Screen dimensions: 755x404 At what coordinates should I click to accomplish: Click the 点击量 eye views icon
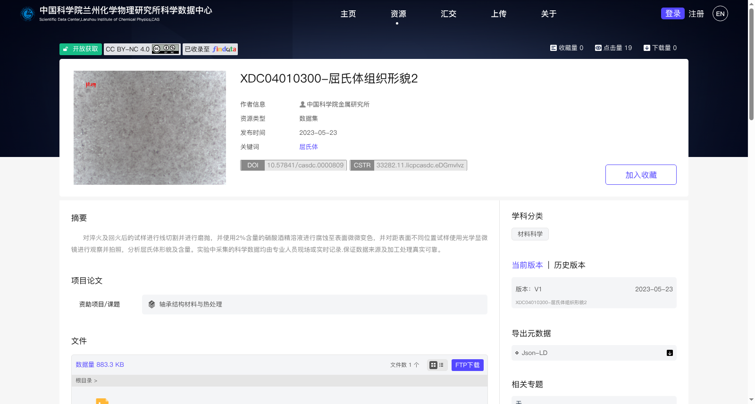pyautogui.click(x=598, y=48)
